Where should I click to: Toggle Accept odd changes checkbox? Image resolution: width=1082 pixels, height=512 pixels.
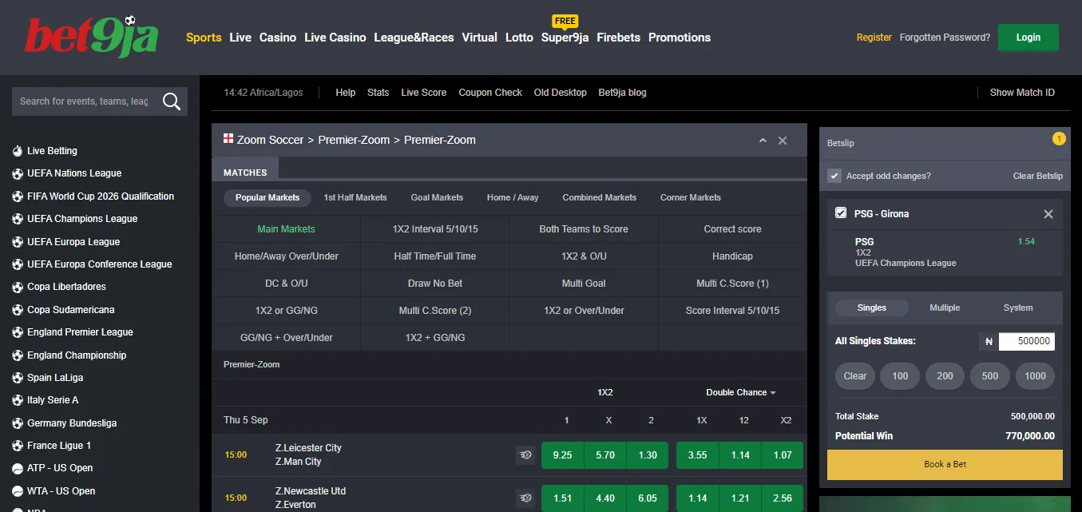pos(834,176)
